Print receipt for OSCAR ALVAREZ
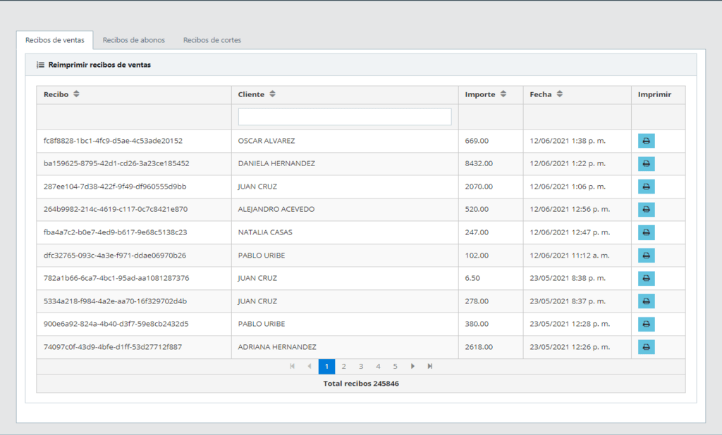This screenshot has width=722, height=435. point(647,141)
